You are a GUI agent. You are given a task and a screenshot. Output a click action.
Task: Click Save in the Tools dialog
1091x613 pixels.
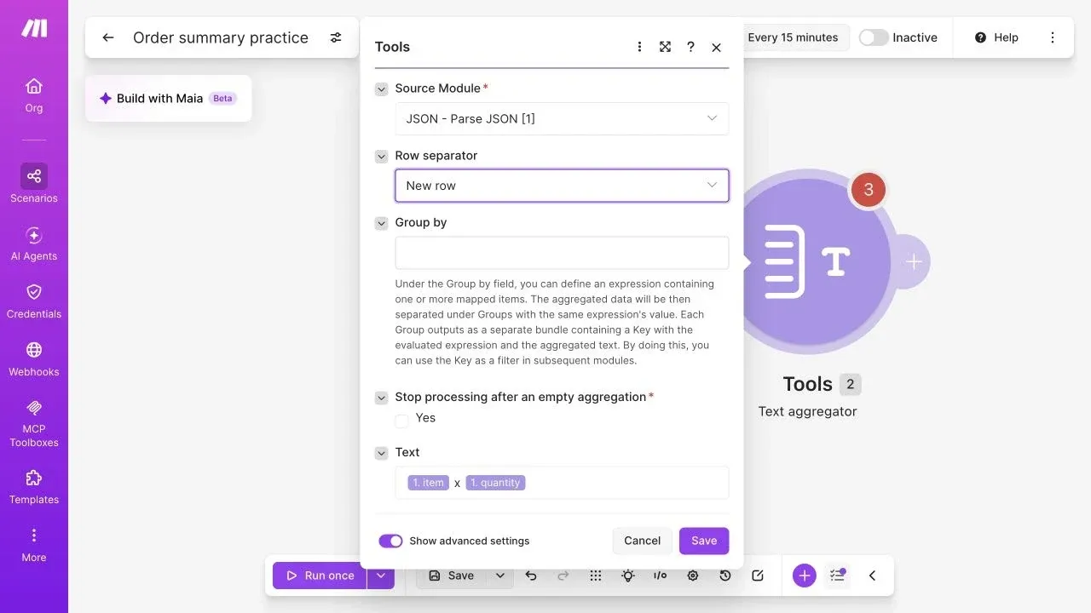tap(704, 541)
